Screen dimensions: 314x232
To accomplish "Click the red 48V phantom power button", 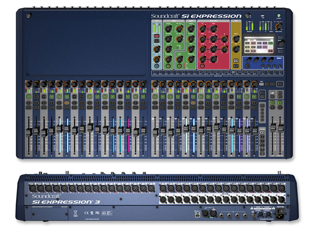I will [157, 36].
